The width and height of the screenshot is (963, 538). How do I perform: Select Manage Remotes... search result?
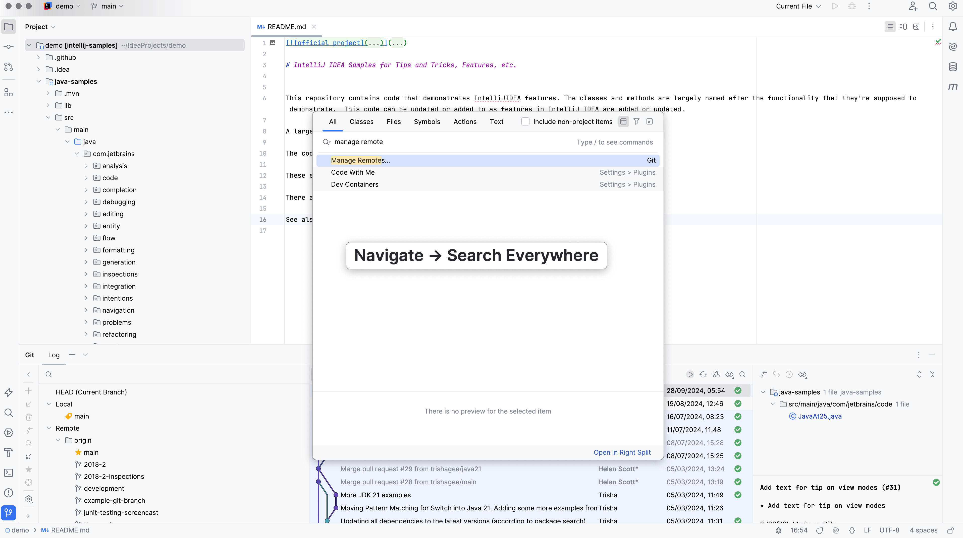pyautogui.click(x=360, y=160)
